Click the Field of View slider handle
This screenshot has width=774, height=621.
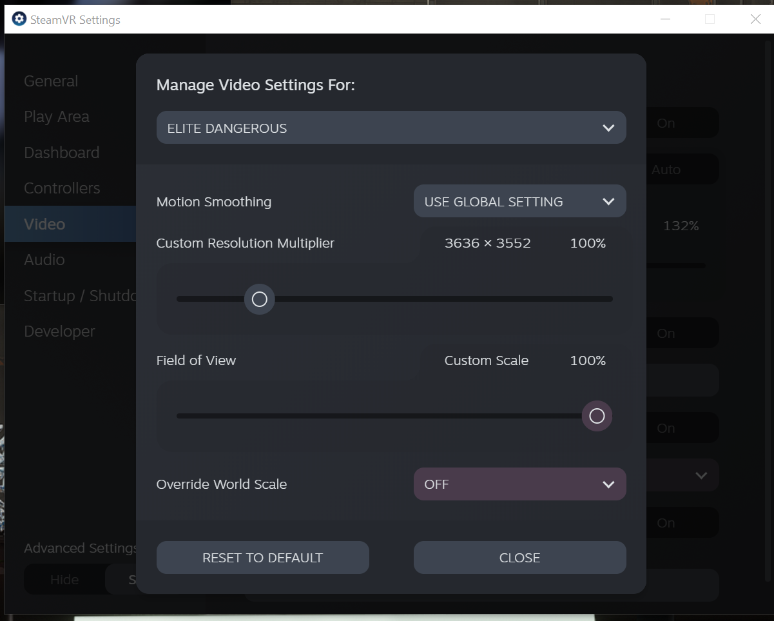click(597, 416)
